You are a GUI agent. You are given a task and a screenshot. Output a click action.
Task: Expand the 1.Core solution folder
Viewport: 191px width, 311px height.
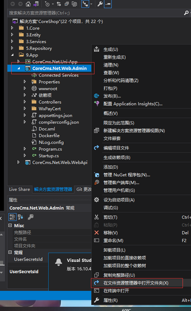pos(12,28)
